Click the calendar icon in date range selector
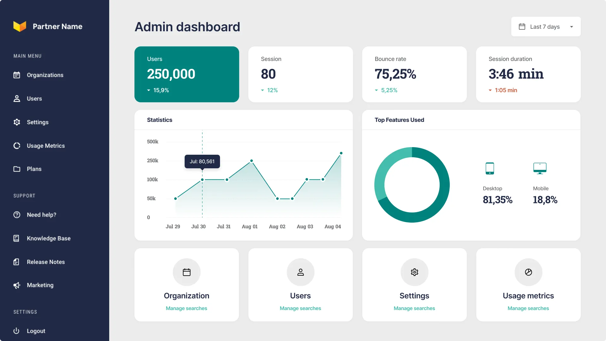Screen dimensions: 606x341 [522, 27]
